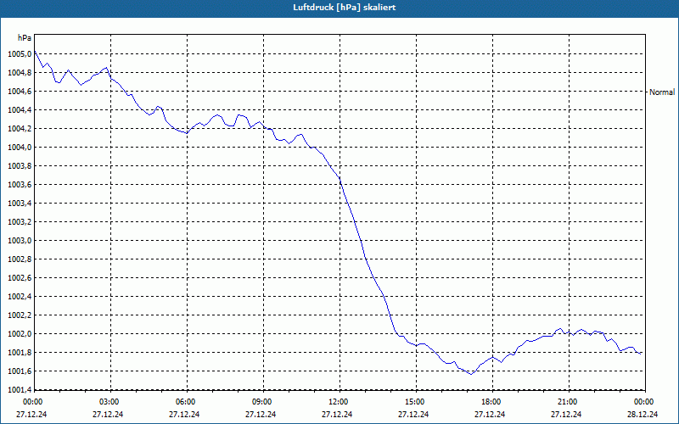Select the 1003,0 y-axis label
679x424 pixels.
(x=20, y=241)
